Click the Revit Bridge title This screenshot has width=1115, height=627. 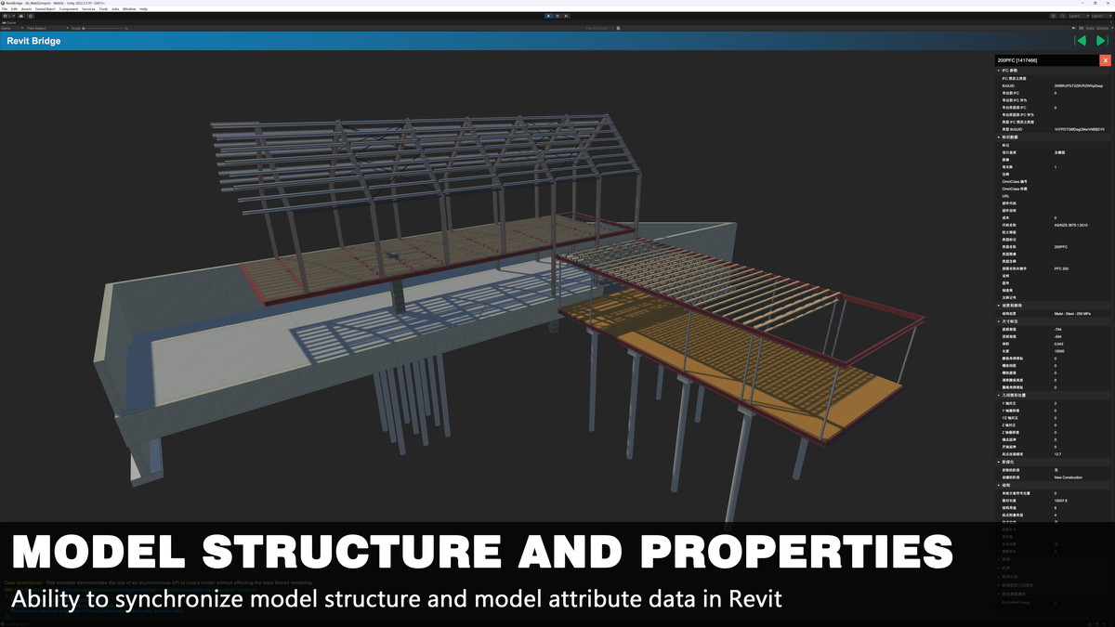click(x=34, y=41)
